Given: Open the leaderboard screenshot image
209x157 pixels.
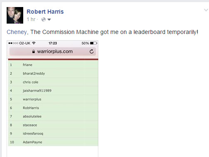Looking at the screenshot, I should click(53, 99).
